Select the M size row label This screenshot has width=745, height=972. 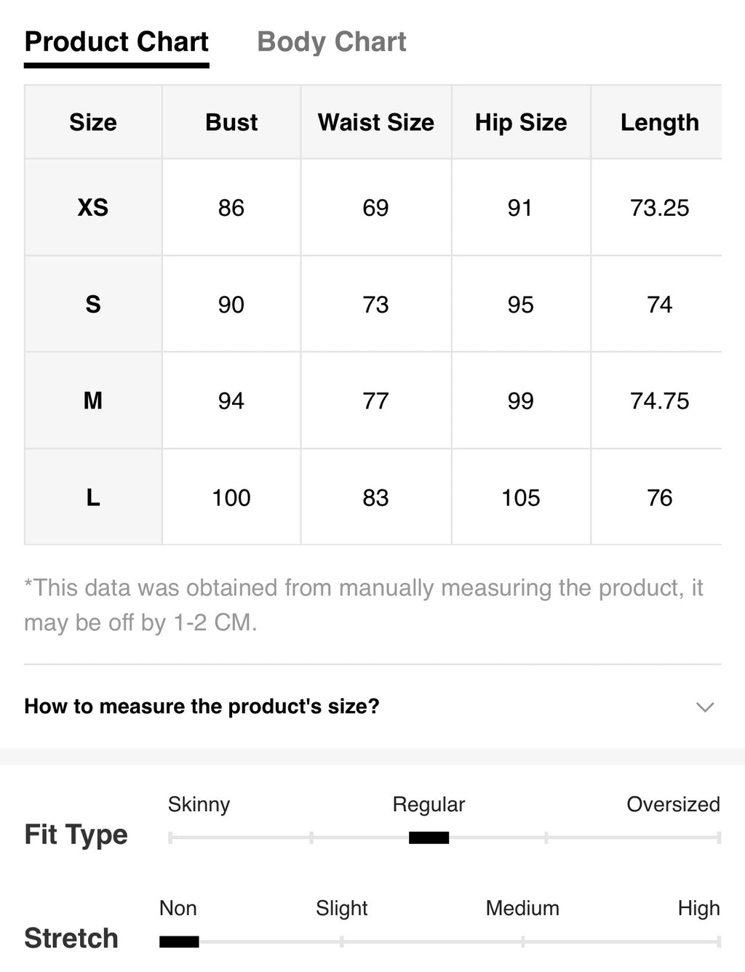pos(93,401)
